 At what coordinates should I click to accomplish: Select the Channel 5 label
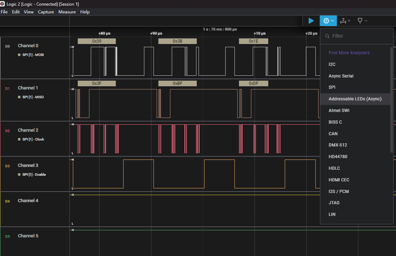(28, 236)
